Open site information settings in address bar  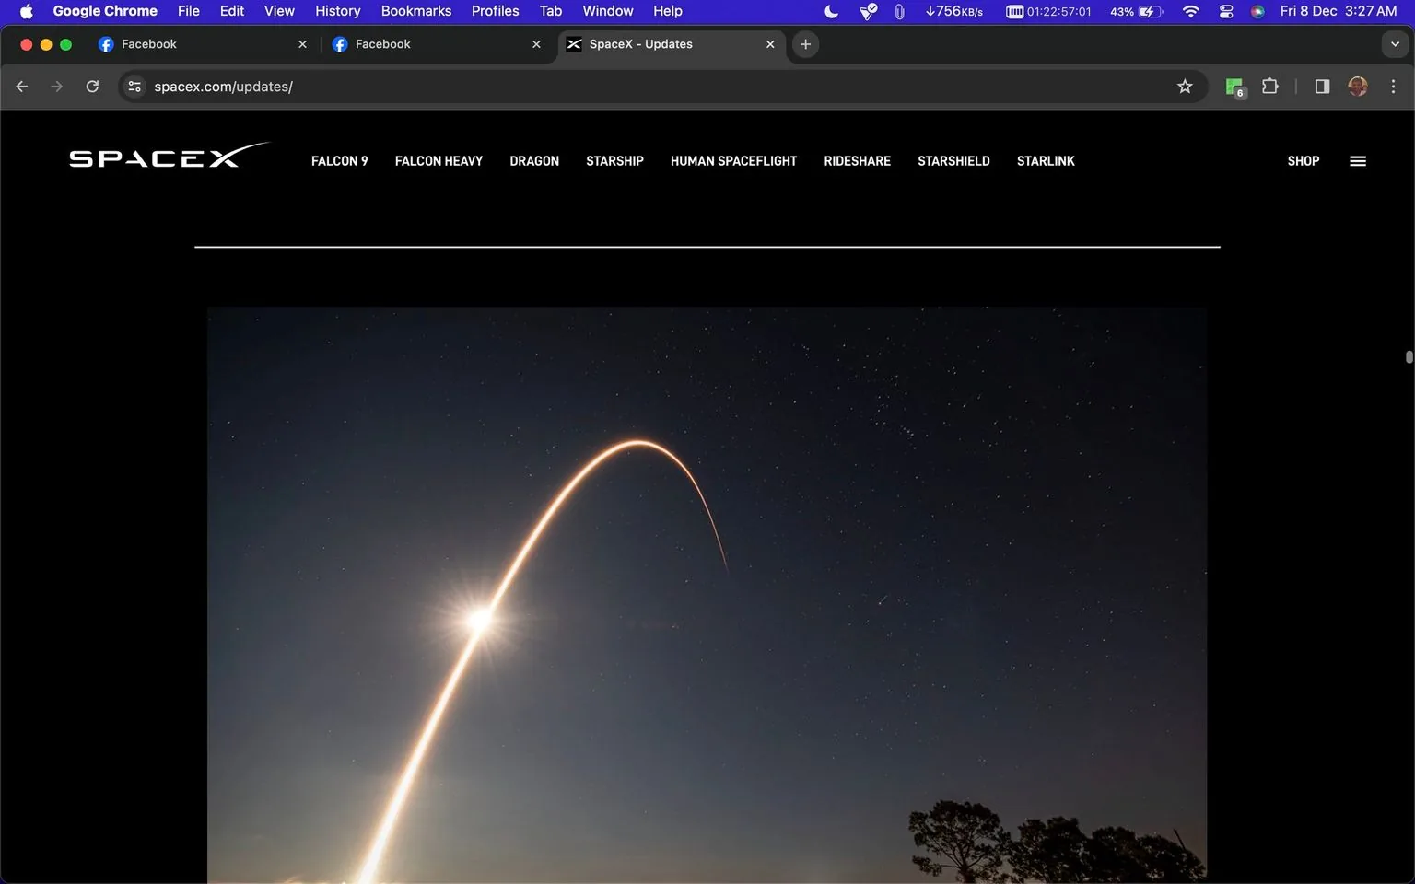point(134,86)
